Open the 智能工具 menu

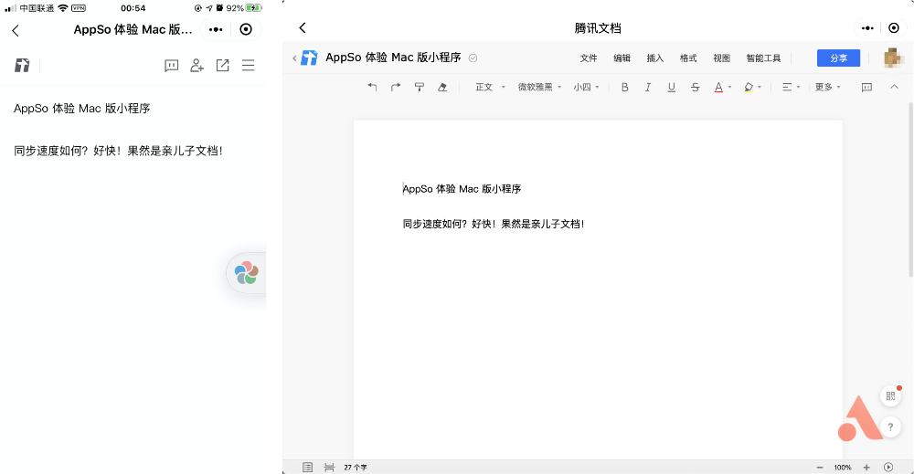pyautogui.click(x=763, y=58)
